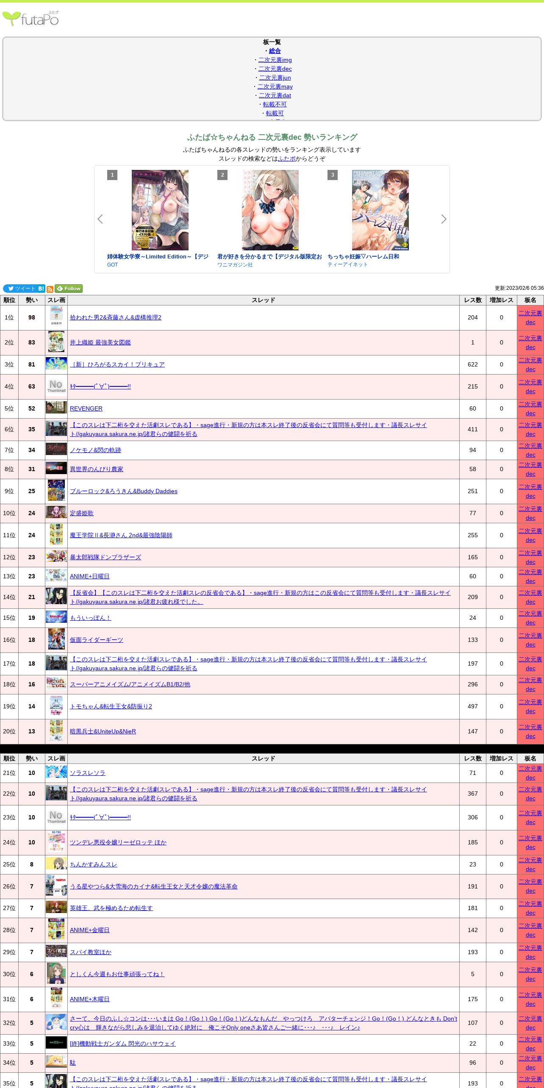Image resolution: width=544 pixels, height=1088 pixels.
Task: Bookmark the page with the Hatena B! button
Action: 41,289
